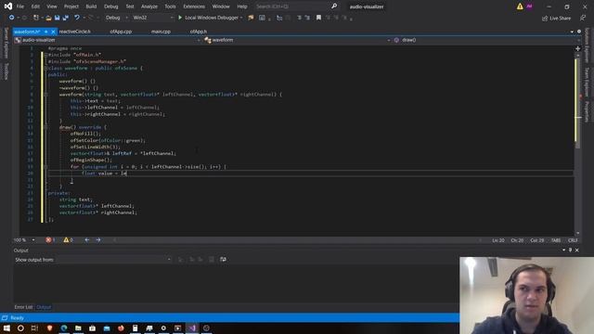Open the Debug menu
Image resolution: width=594 pixels, height=334 pixels.
pyautogui.click(x=110, y=6)
